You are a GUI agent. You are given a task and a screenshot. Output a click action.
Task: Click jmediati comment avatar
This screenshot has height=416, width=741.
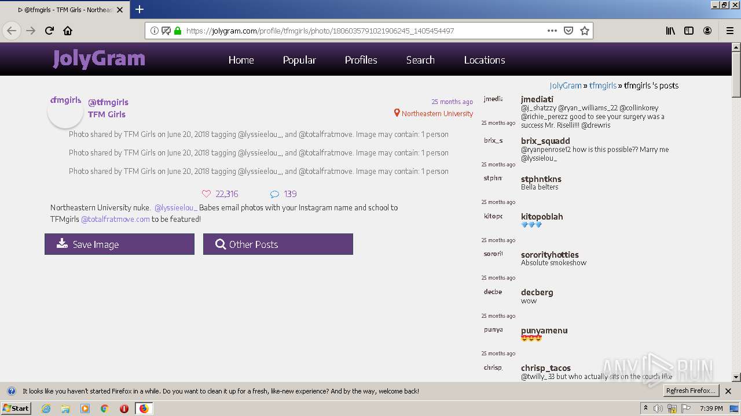click(493, 99)
